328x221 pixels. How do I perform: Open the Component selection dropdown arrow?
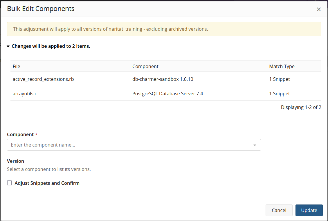point(255,145)
